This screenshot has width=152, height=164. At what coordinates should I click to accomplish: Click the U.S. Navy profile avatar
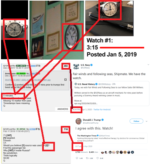76,66
